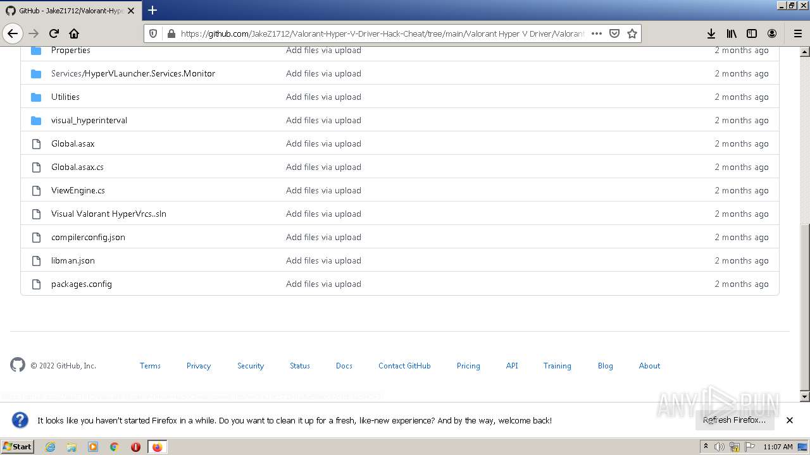Click Security footer link
Viewport: 810px width, 455px height.
click(251, 365)
